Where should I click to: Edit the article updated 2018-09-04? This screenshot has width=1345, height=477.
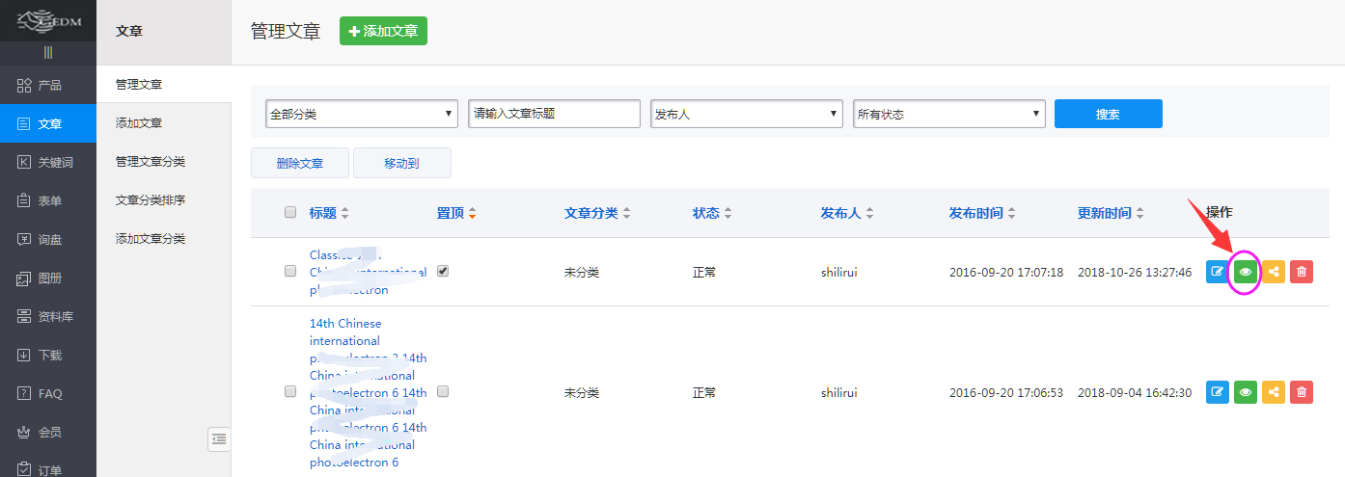click(1218, 392)
